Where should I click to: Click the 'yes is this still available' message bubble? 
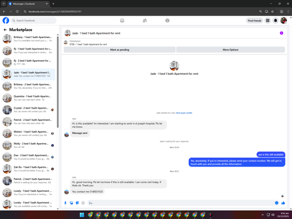point(271,155)
